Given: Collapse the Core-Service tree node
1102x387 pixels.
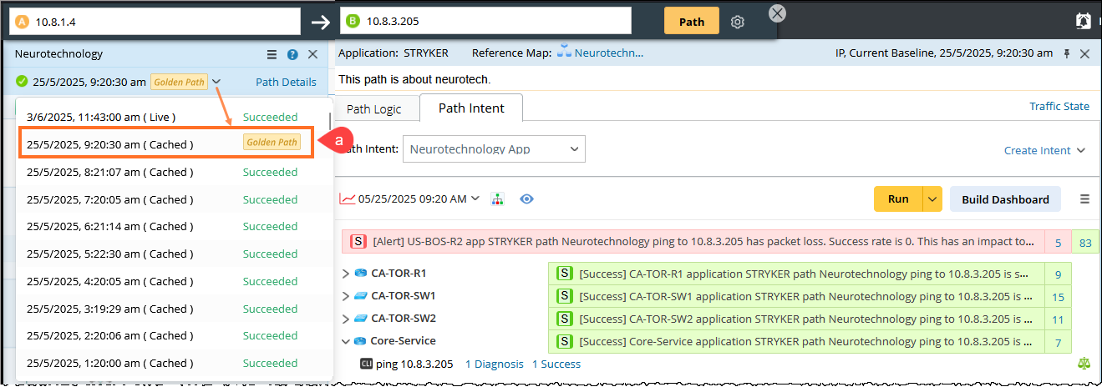Looking at the screenshot, I should pos(347,341).
